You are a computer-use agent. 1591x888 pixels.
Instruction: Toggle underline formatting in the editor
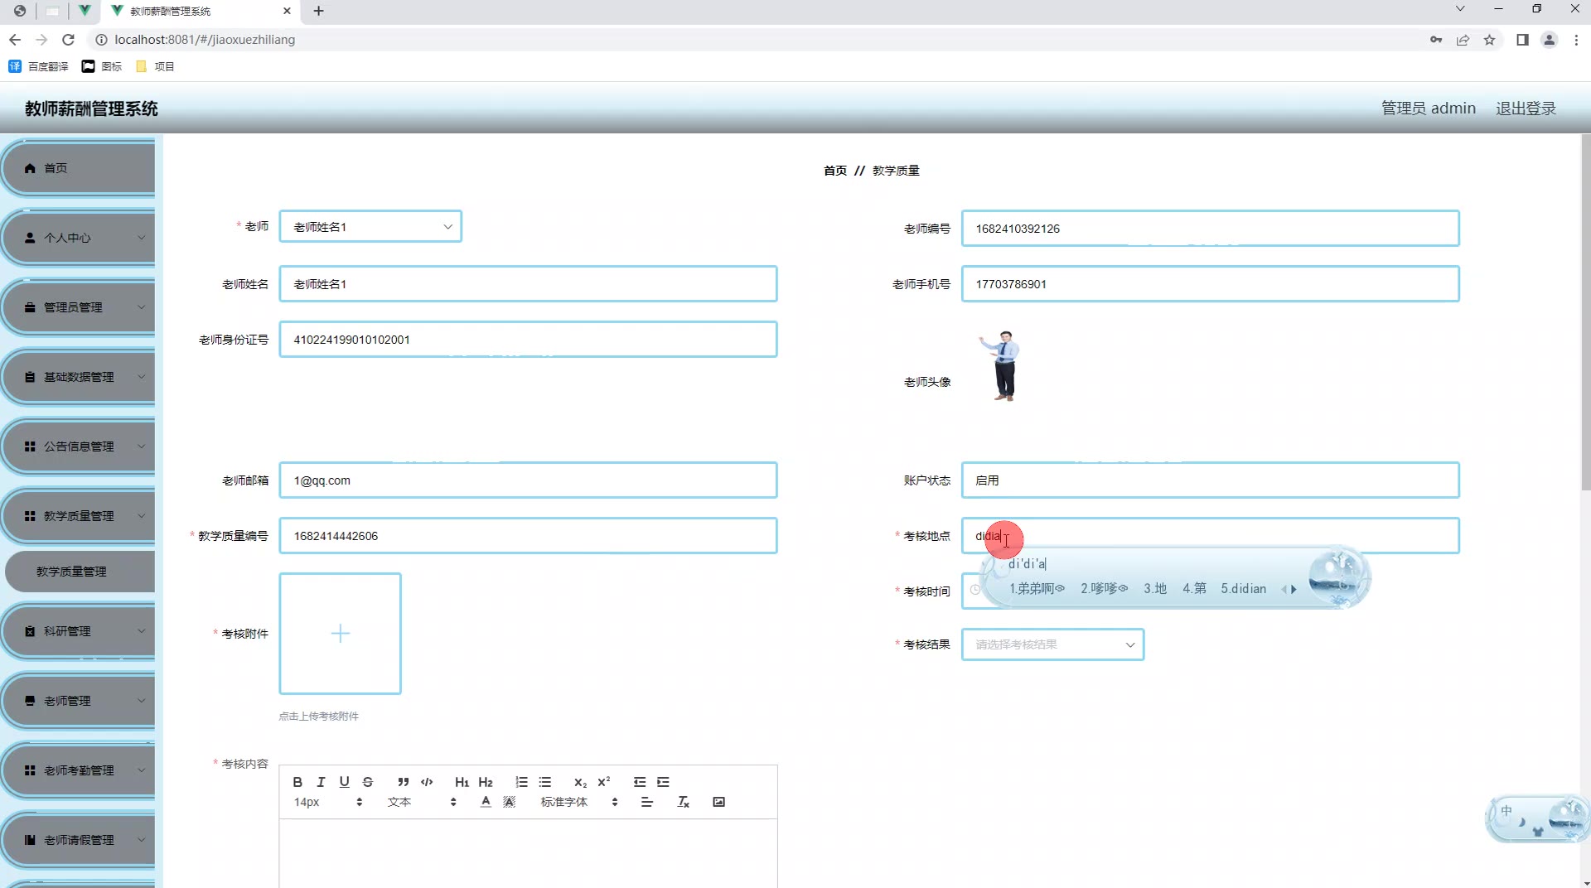(345, 782)
